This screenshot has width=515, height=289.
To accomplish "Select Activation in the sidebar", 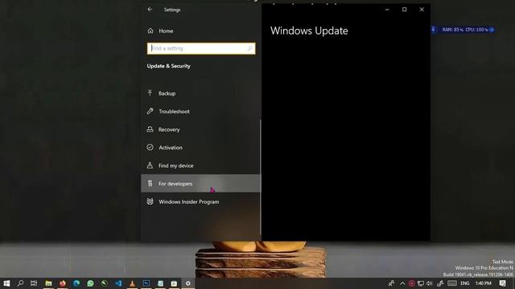I will point(200,148).
